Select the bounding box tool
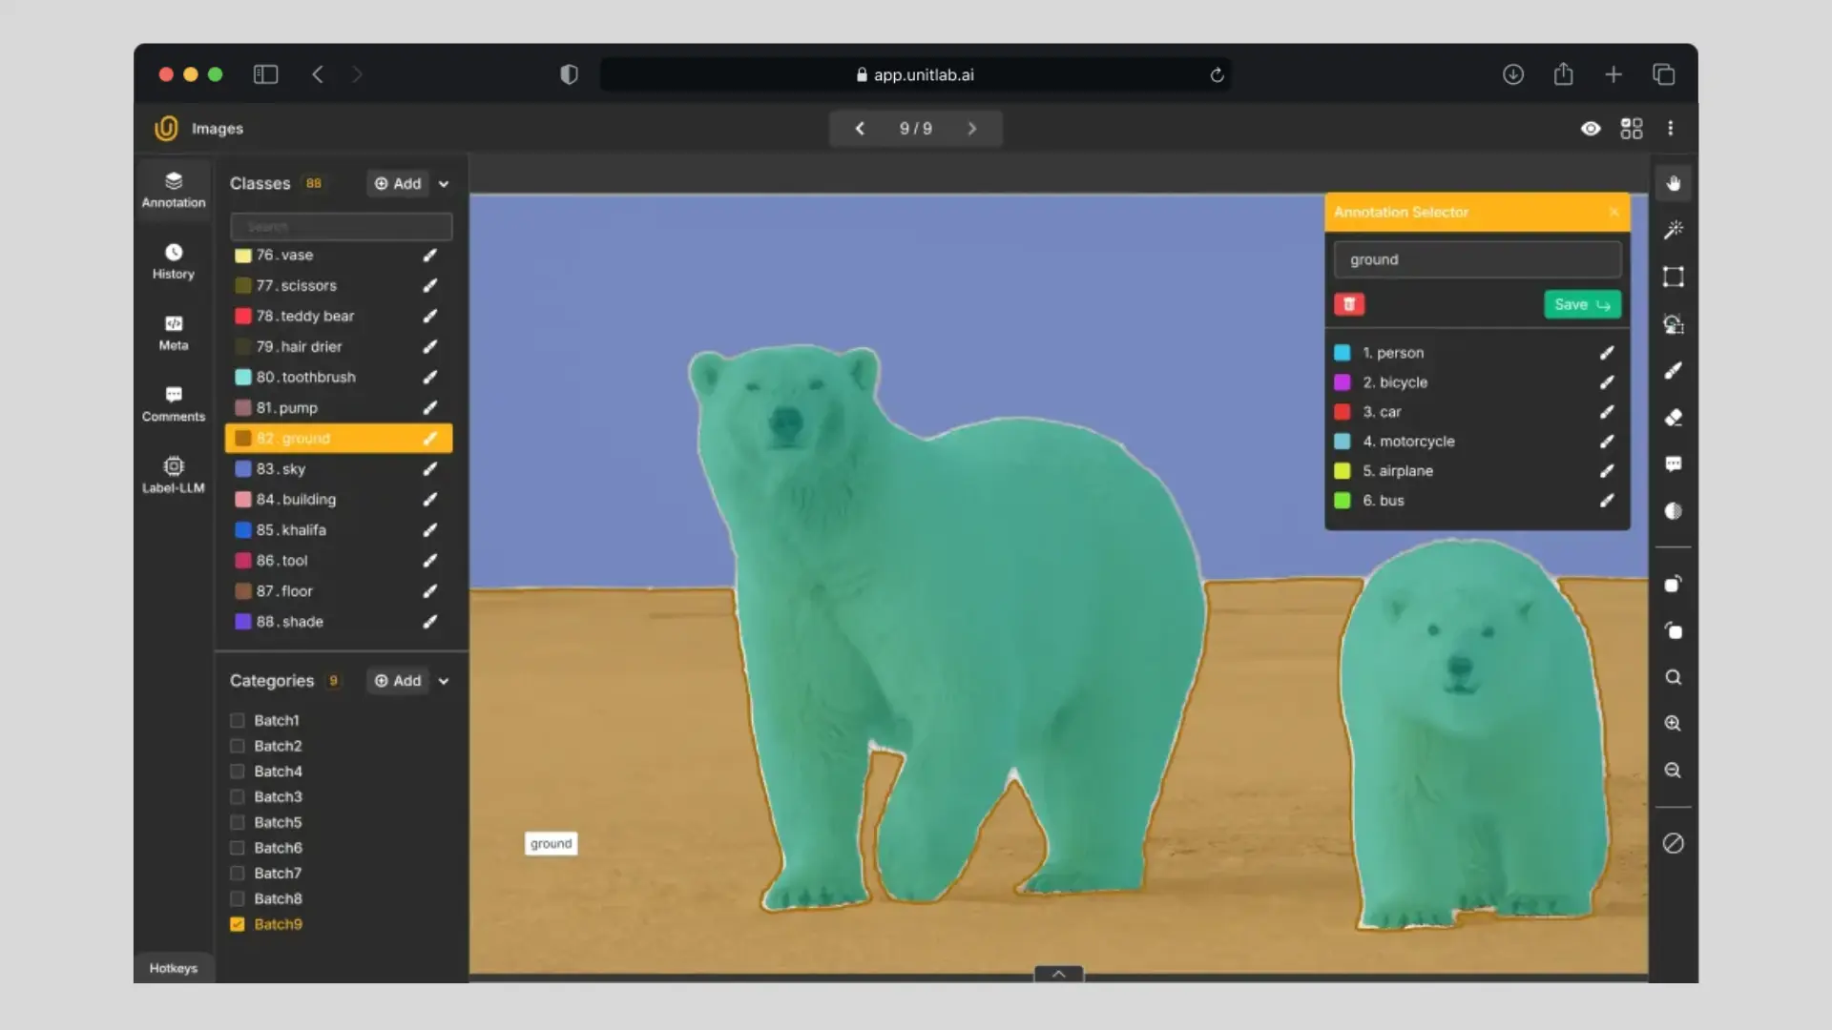This screenshot has height=1030, width=1832. click(1673, 277)
